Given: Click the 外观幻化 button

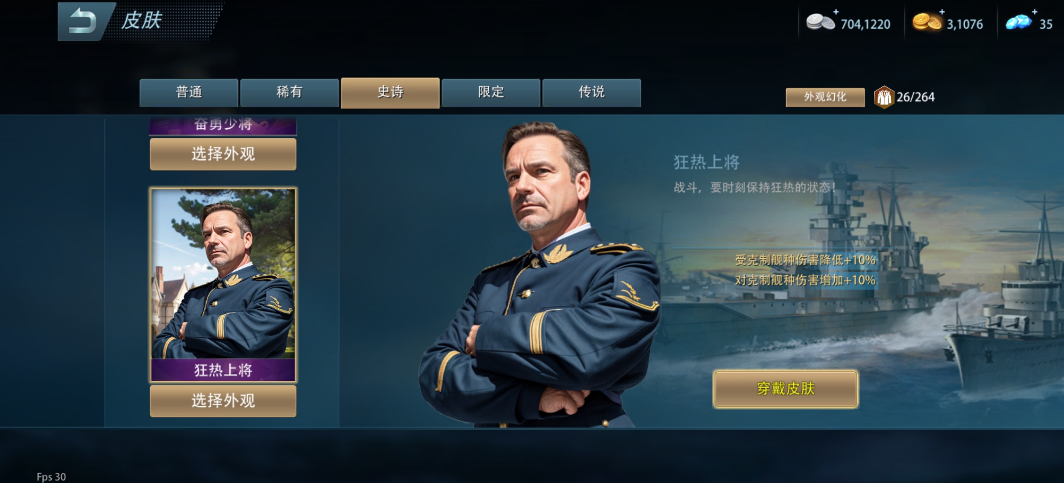Looking at the screenshot, I should (x=825, y=97).
